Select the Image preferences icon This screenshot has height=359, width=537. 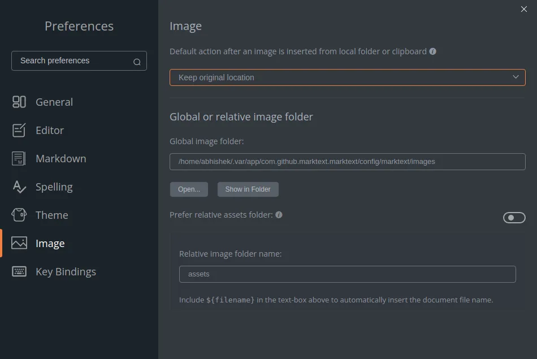pyautogui.click(x=19, y=243)
